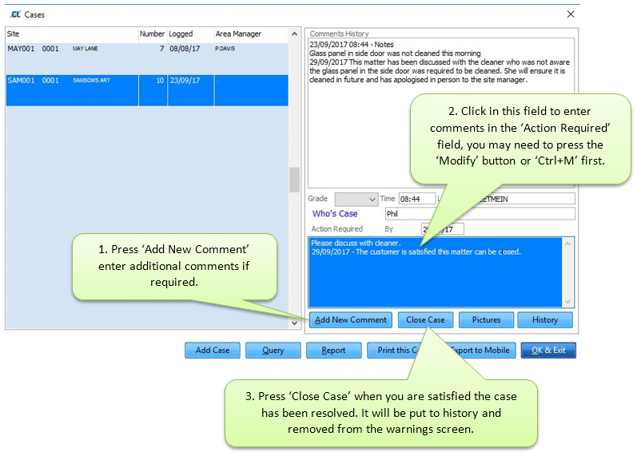Click OK & Exit
The width and height of the screenshot is (637, 452).
tap(548, 350)
